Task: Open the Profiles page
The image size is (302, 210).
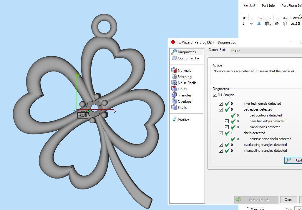Action: tap(181, 120)
